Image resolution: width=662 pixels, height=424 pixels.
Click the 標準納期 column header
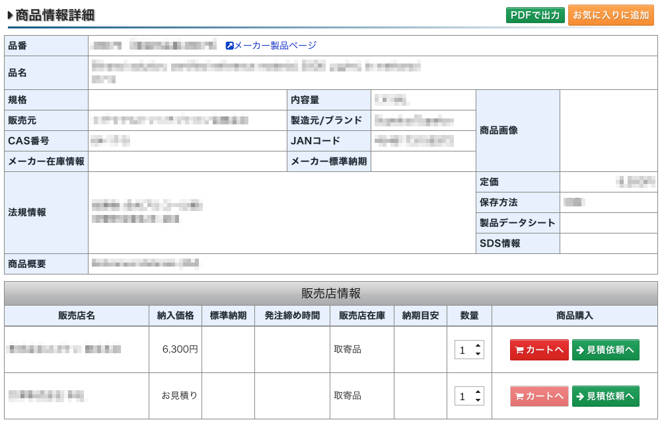[x=228, y=316]
